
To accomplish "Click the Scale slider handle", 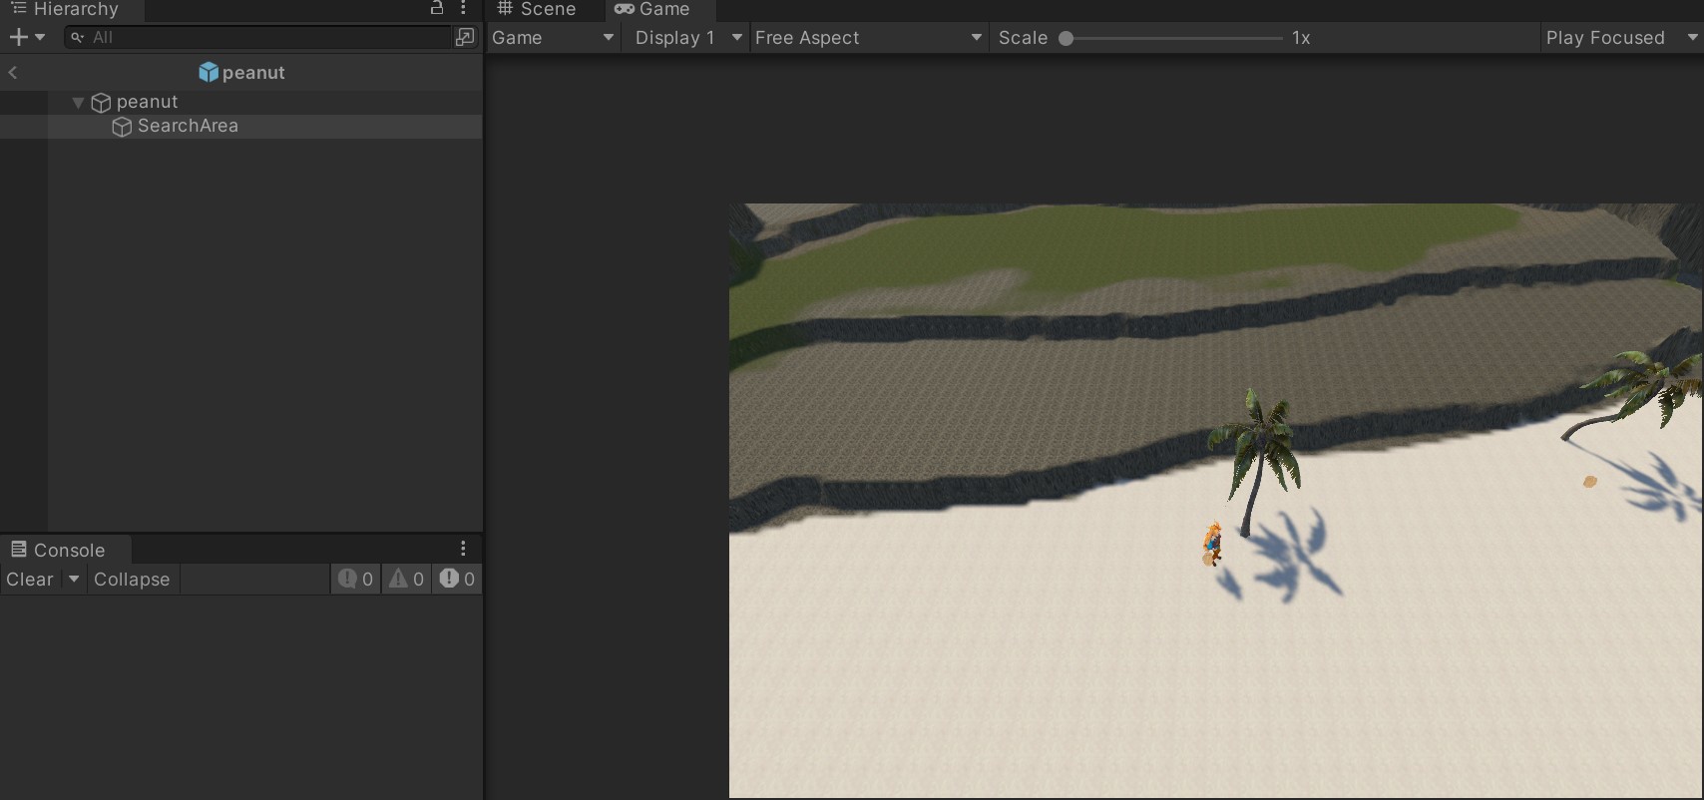I will tap(1066, 39).
